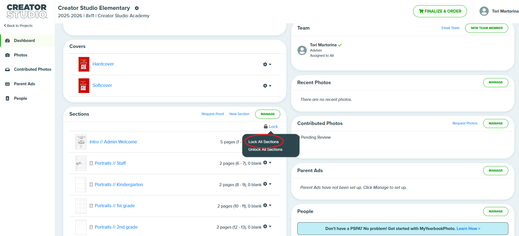
Task: Open the Portraits // 2nd grade gear icon
Action: pos(265,226)
